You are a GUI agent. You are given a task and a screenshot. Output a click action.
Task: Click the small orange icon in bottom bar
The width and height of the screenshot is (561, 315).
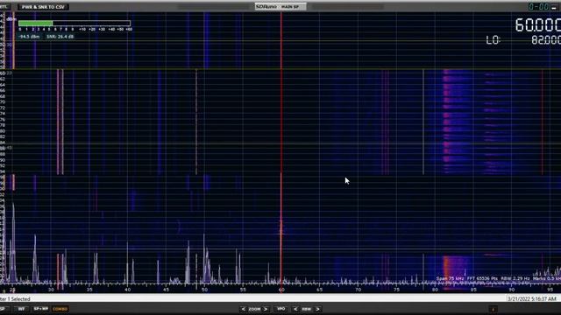[493, 309]
